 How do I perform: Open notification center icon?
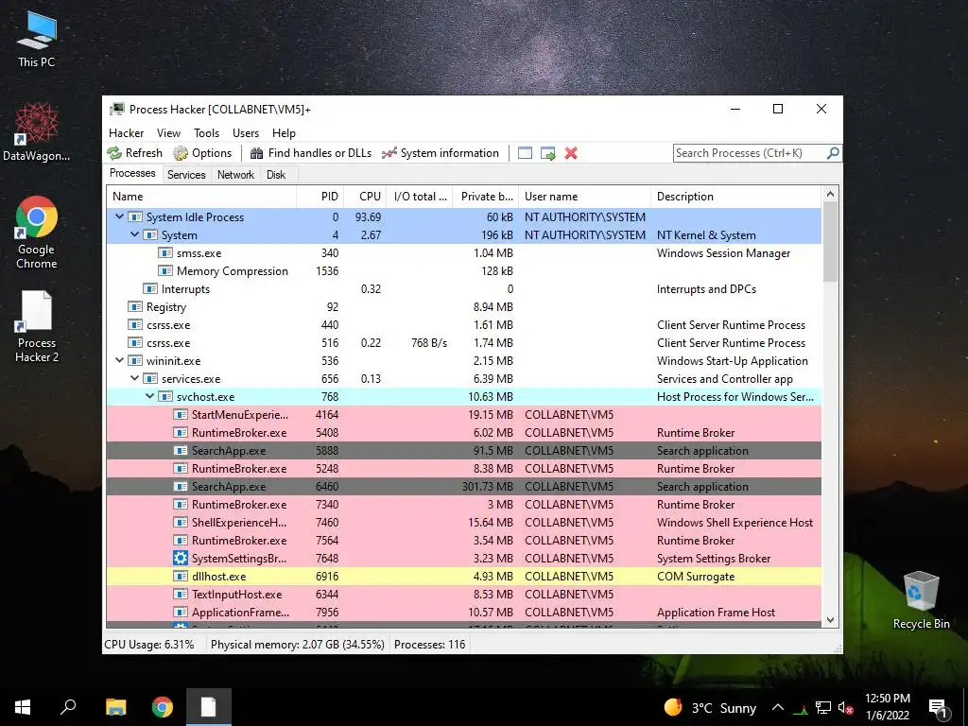point(938,708)
